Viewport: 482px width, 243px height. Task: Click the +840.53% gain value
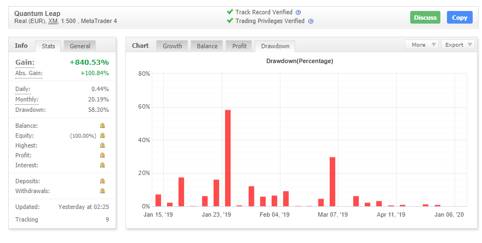click(x=89, y=62)
